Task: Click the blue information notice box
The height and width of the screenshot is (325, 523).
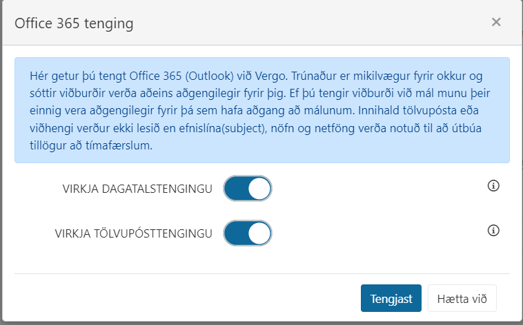Action: pyautogui.click(x=261, y=110)
